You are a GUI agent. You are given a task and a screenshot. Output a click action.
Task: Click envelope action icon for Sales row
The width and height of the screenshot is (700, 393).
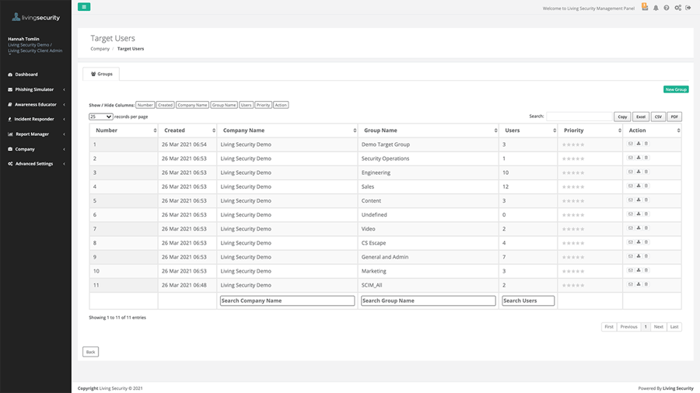[630, 186]
